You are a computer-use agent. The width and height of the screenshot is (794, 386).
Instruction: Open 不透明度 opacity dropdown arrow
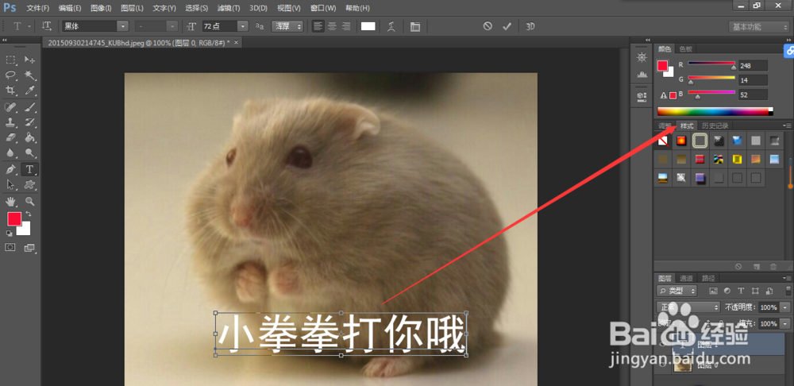coord(785,307)
